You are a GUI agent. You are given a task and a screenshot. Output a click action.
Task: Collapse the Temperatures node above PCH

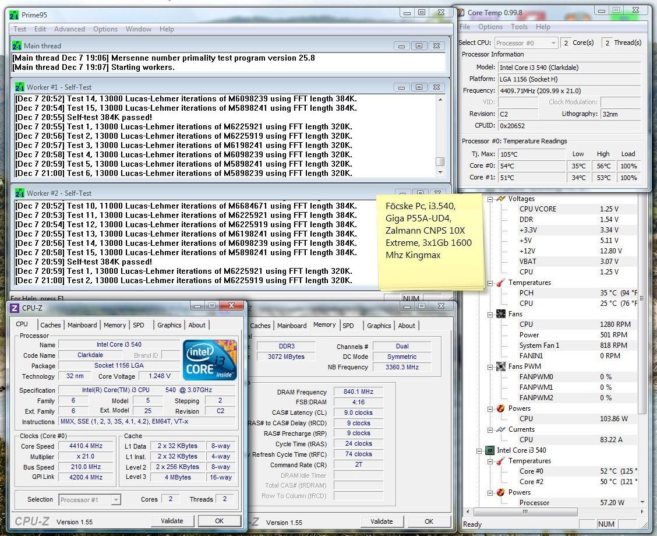coord(490,283)
